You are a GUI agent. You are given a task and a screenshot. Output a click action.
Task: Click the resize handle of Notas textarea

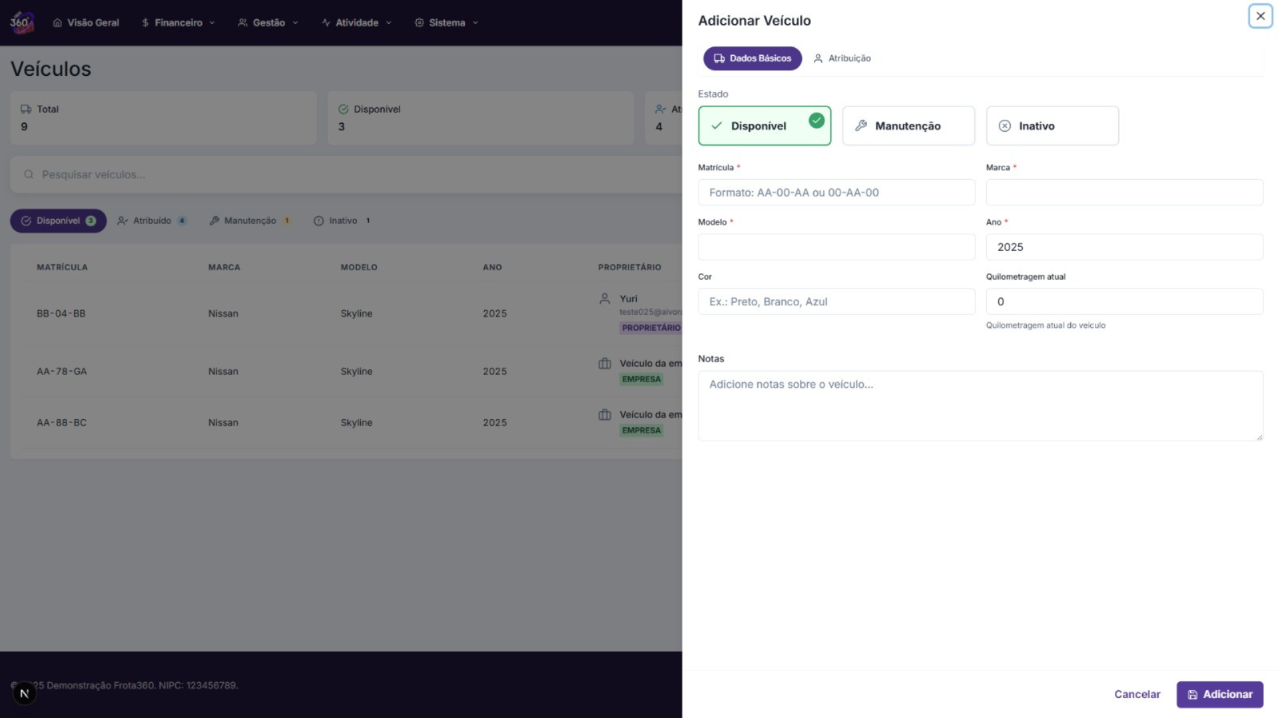pos(1259,437)
